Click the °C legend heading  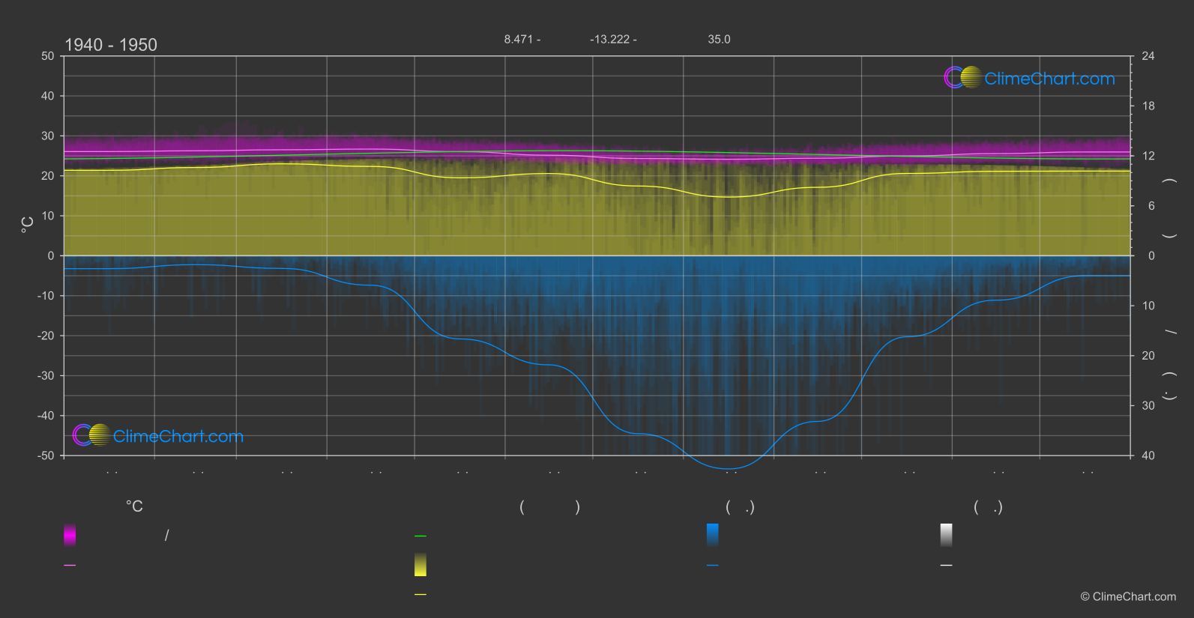tap(134, 507)
